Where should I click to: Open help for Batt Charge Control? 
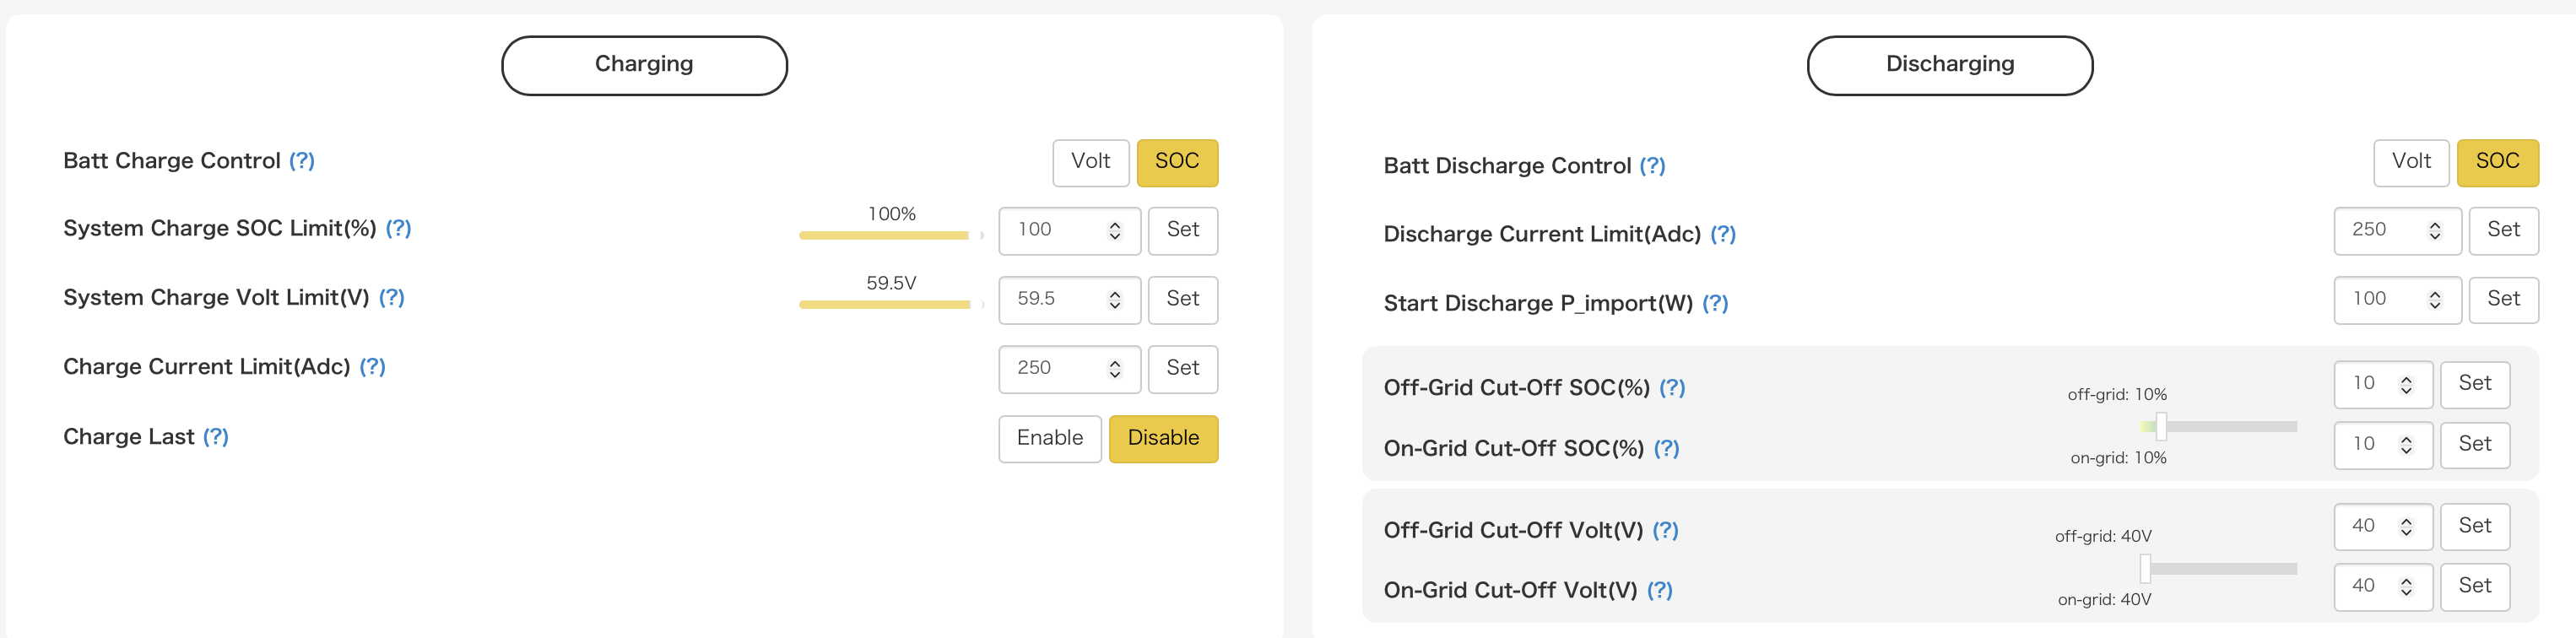pyautogui.click(x=301, y=161)
